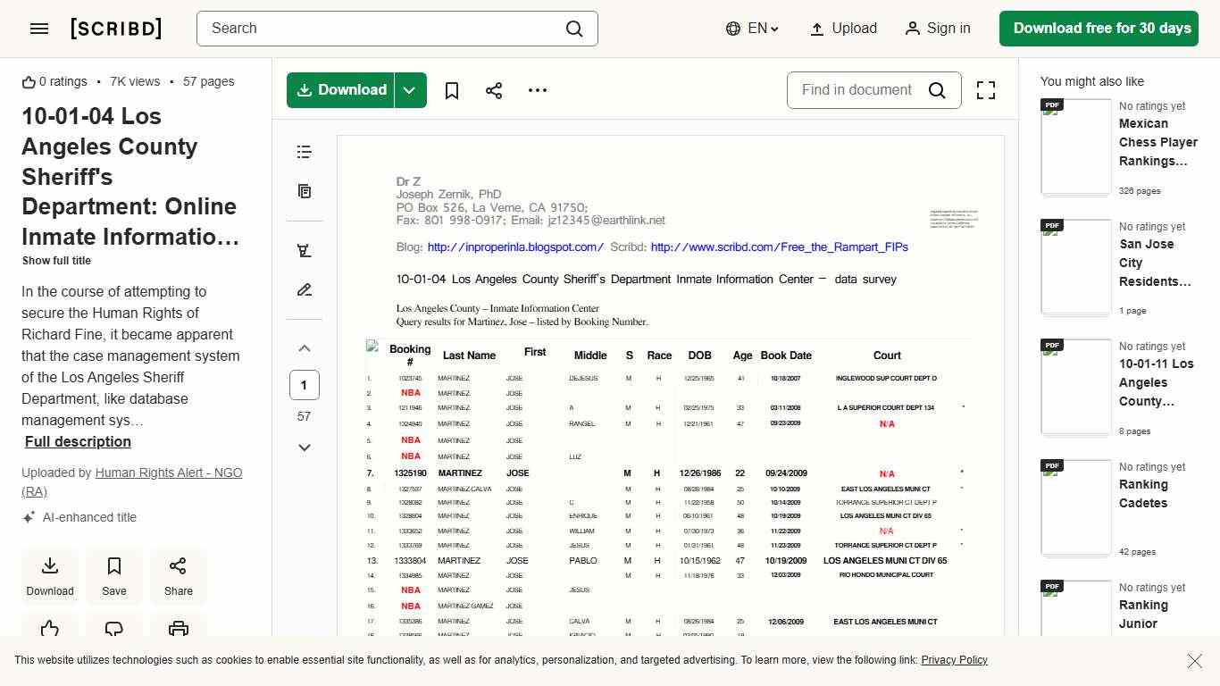Like the document with the thumbs up
The image size is (1220, 686).
[50, 630]
